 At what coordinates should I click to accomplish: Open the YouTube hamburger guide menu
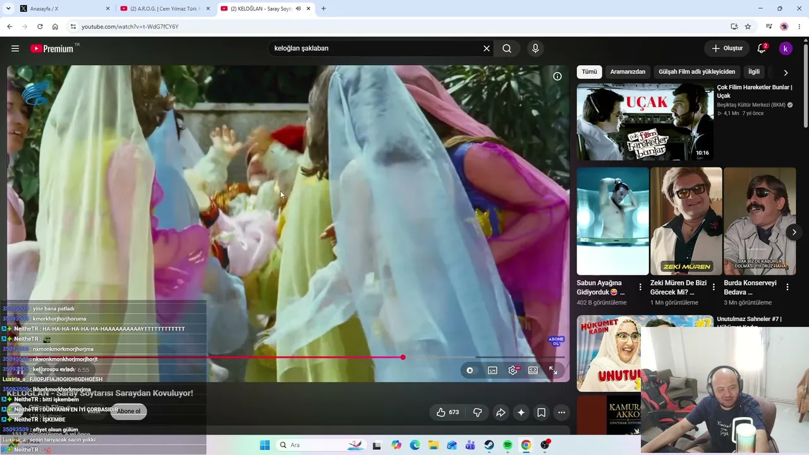point(15,49)
